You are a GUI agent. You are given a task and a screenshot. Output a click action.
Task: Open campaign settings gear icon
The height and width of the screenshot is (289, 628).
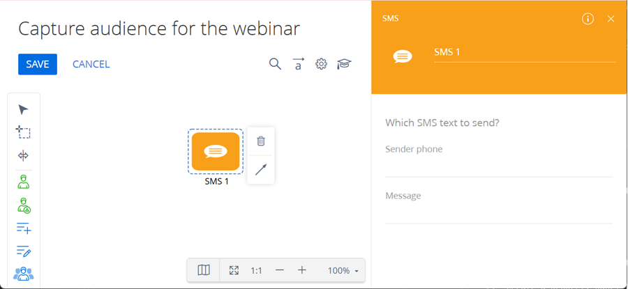click(x=321, y=64)
